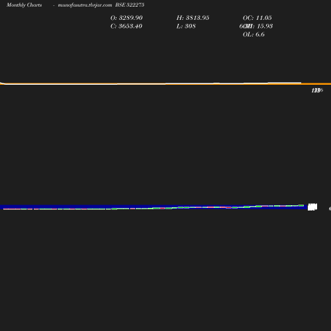The image size is (331, 331).
Task: Click the 'OL: 6.6' reading
Action: pos(254,34)
